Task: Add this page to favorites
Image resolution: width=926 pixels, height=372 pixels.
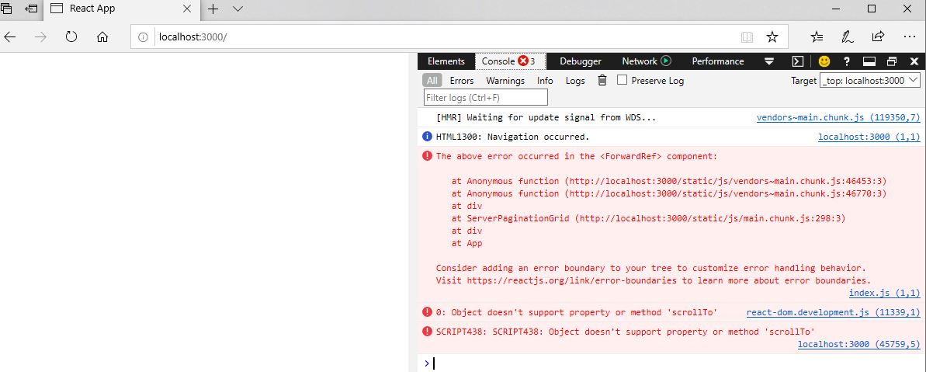Action: click(x=772, y=37)
